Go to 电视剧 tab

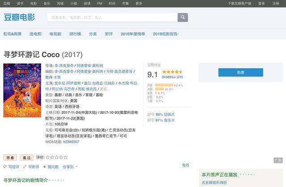point(55,34)
